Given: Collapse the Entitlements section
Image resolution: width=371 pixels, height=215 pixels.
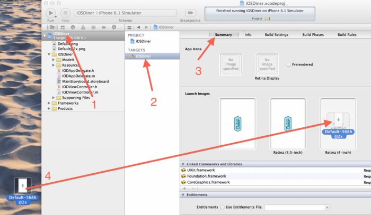Looking at the screenshot, I should [x=183, y=195].
